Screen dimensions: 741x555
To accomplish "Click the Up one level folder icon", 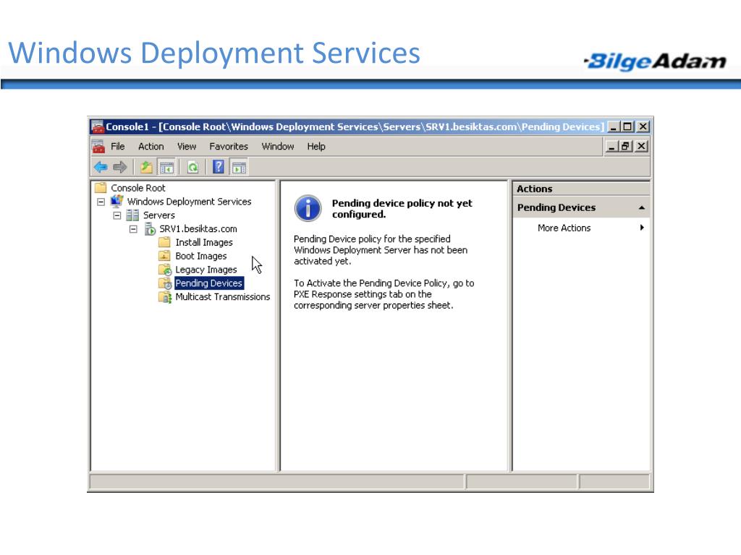I will pyautogui.click(x=146, y=167).
